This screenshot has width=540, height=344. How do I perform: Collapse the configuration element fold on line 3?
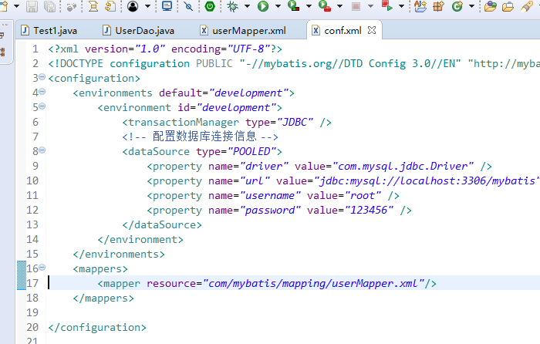(x=42, y=78)
